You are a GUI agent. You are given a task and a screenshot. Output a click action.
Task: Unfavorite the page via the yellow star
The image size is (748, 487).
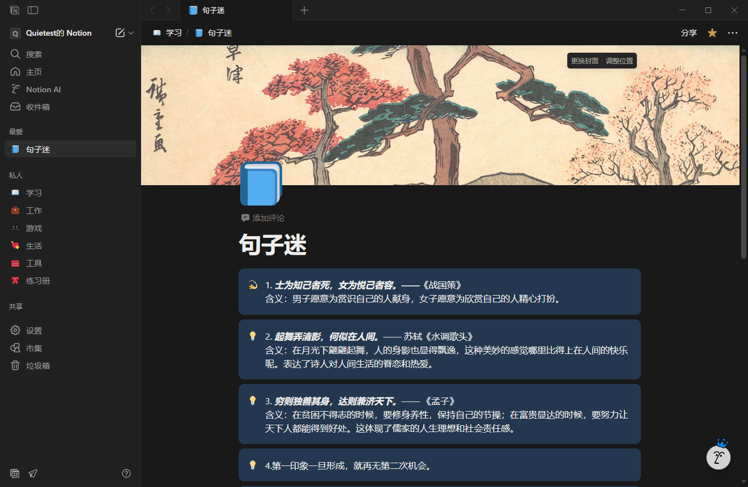point(712,33)
